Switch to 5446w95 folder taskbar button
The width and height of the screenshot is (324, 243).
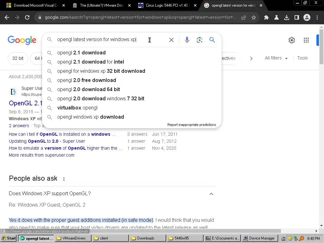[185, 238]
